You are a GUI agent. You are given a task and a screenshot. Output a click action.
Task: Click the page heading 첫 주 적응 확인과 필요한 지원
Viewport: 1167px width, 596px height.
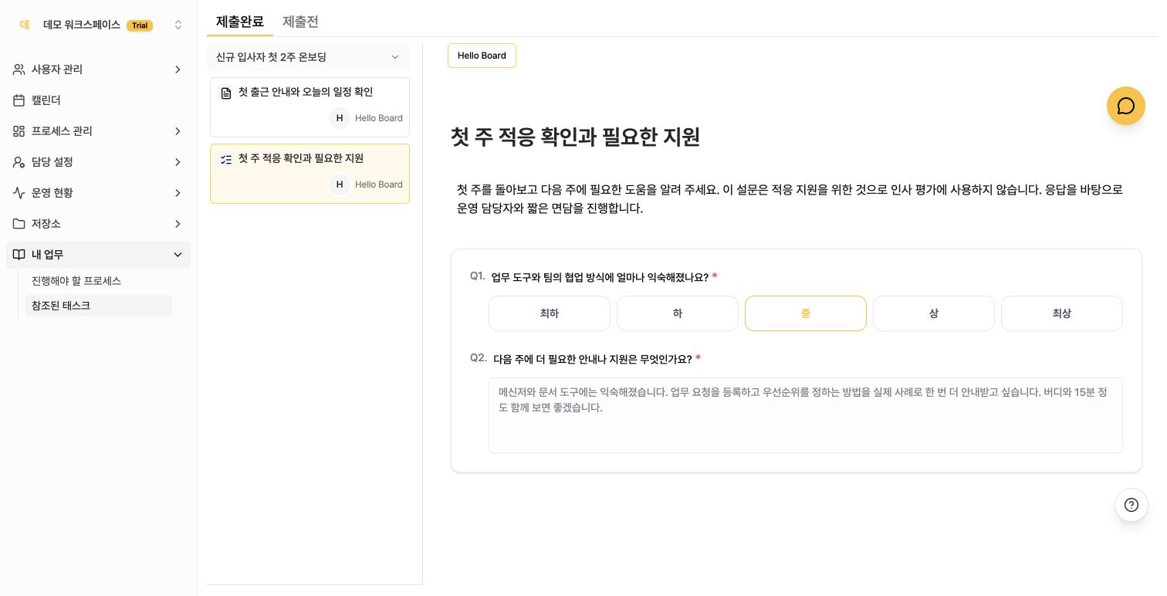(575, 137)
